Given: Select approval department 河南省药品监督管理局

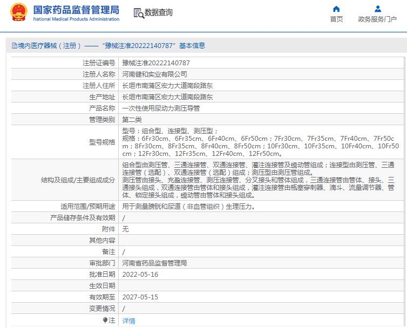Looking at the screenshot, I should (155, 263).
